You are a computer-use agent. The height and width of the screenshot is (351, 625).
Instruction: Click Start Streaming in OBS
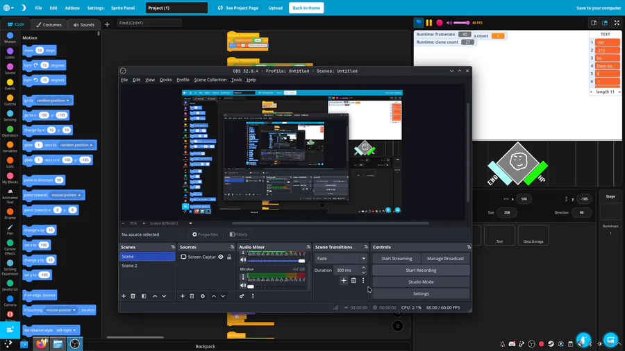(x=397, y=258)
